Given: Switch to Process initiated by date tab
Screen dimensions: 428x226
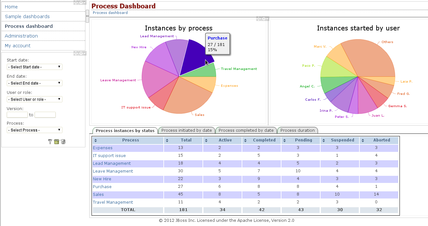Looking at the screenshot, I should 186,130.
